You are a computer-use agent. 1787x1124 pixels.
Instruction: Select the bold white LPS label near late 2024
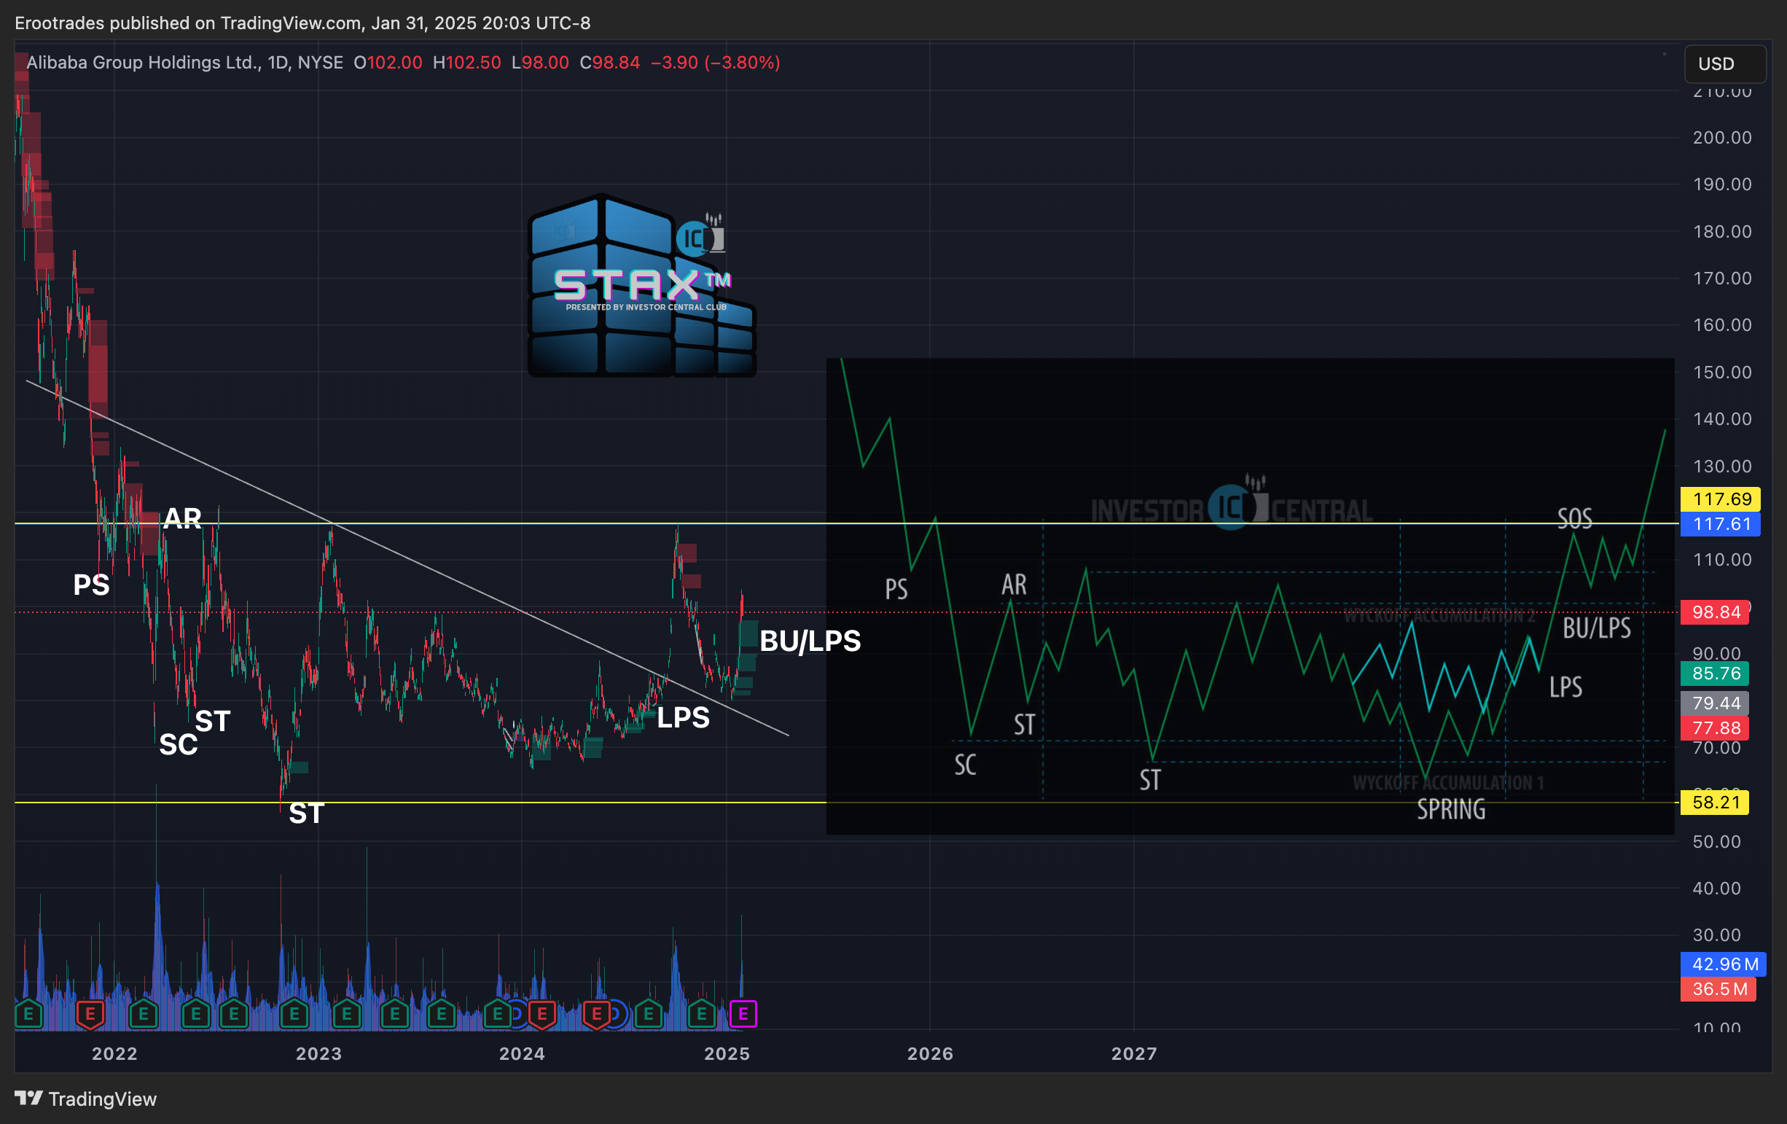pos(684,718)
